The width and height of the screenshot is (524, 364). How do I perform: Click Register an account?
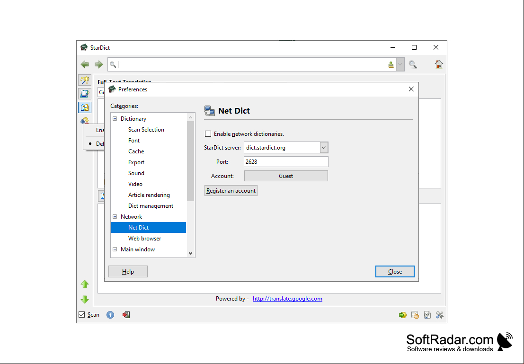click(x=231, y=191)
